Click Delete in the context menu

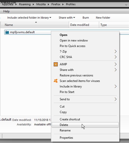(85, 125)
